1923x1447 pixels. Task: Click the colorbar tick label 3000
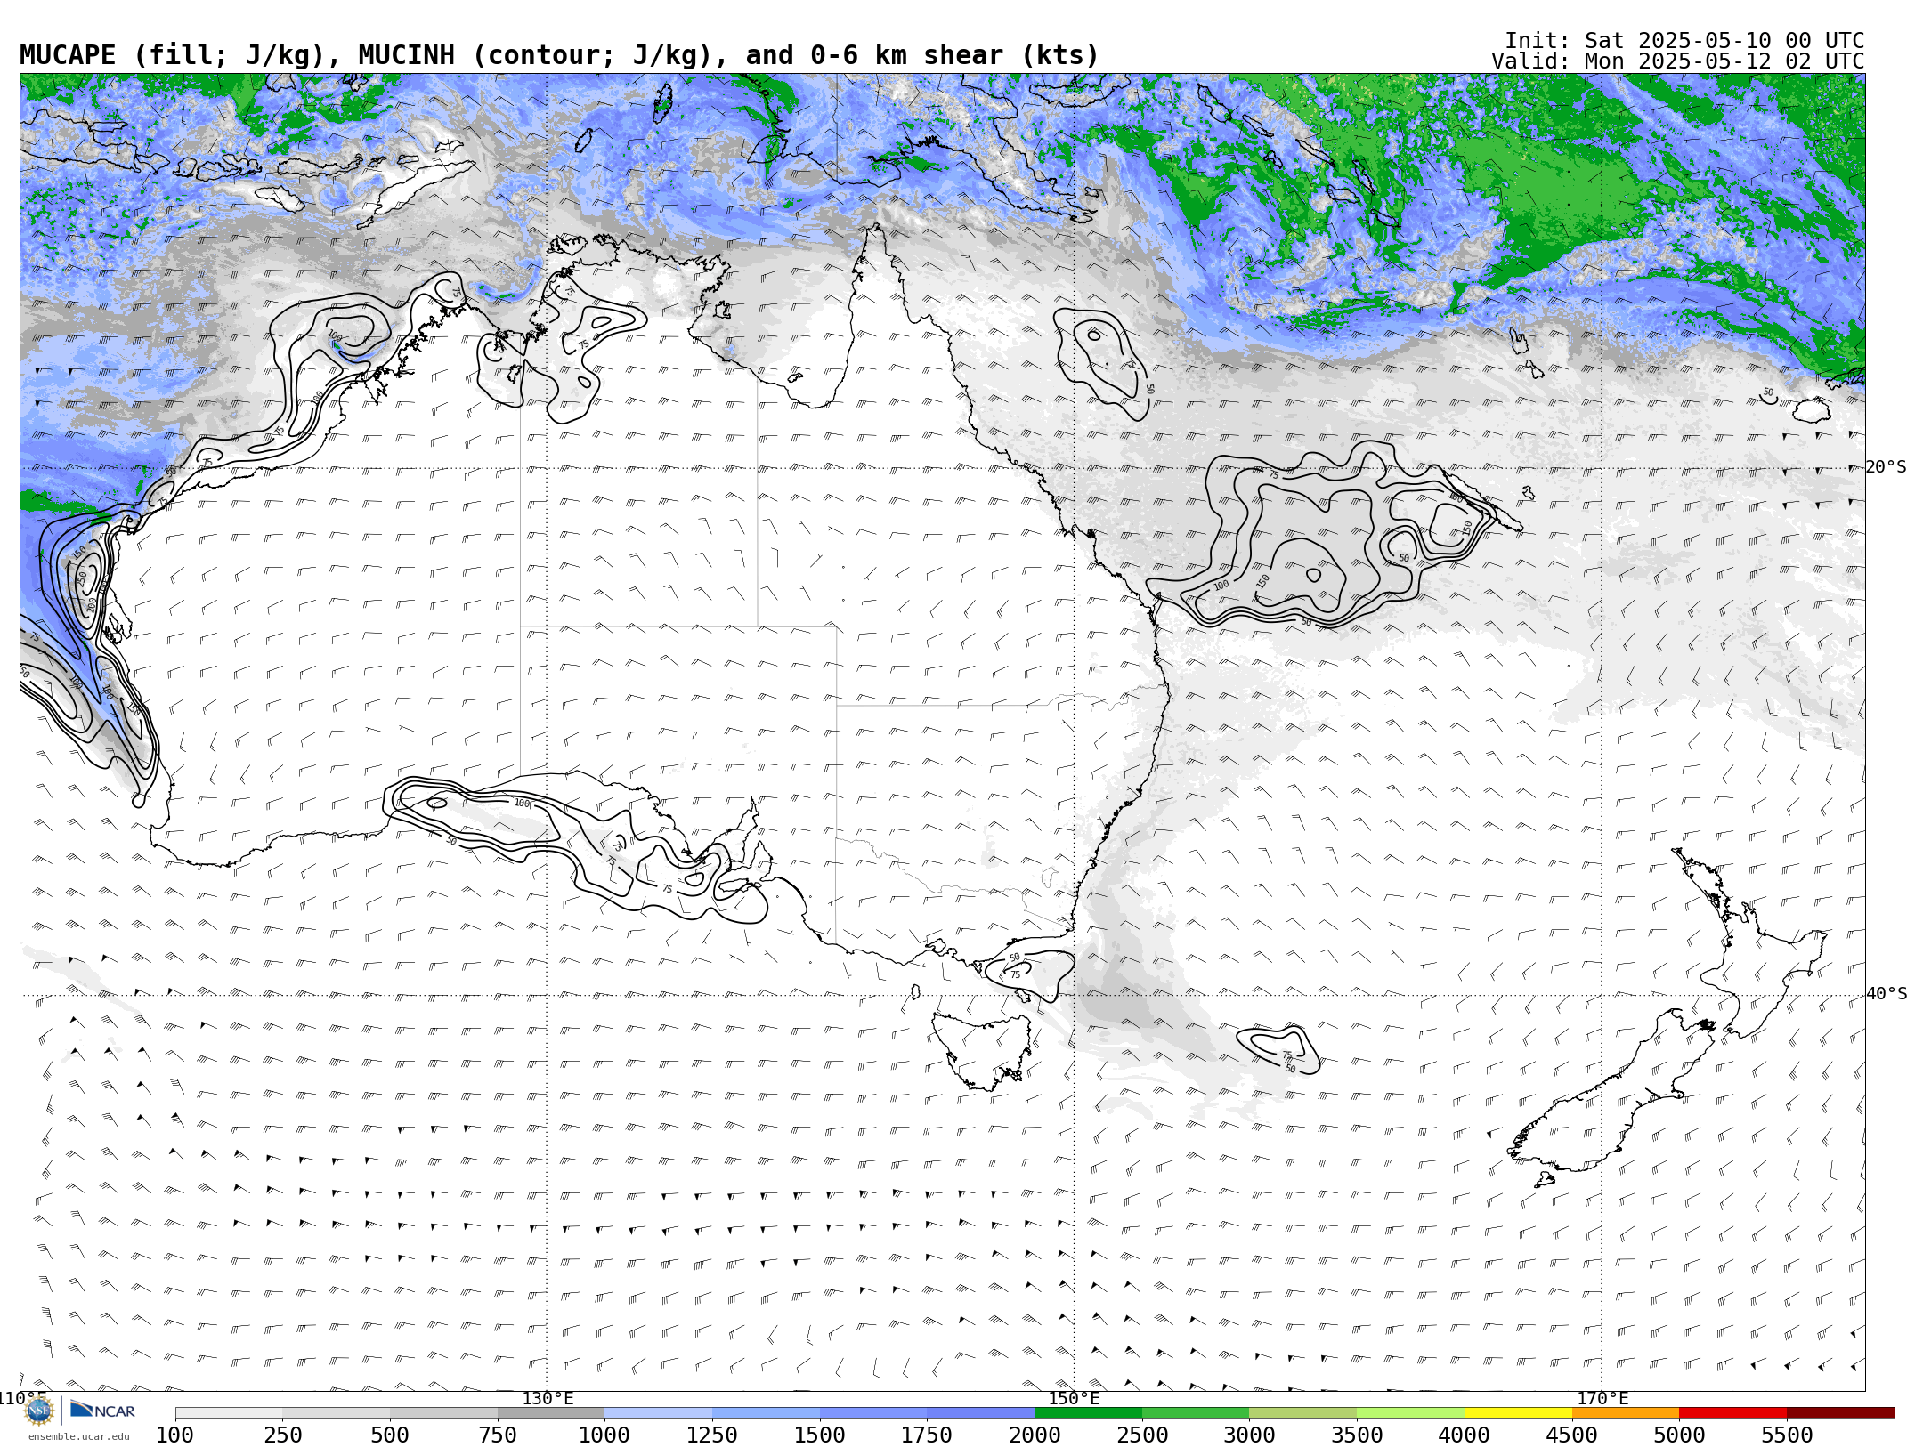coord(1249,1435)
